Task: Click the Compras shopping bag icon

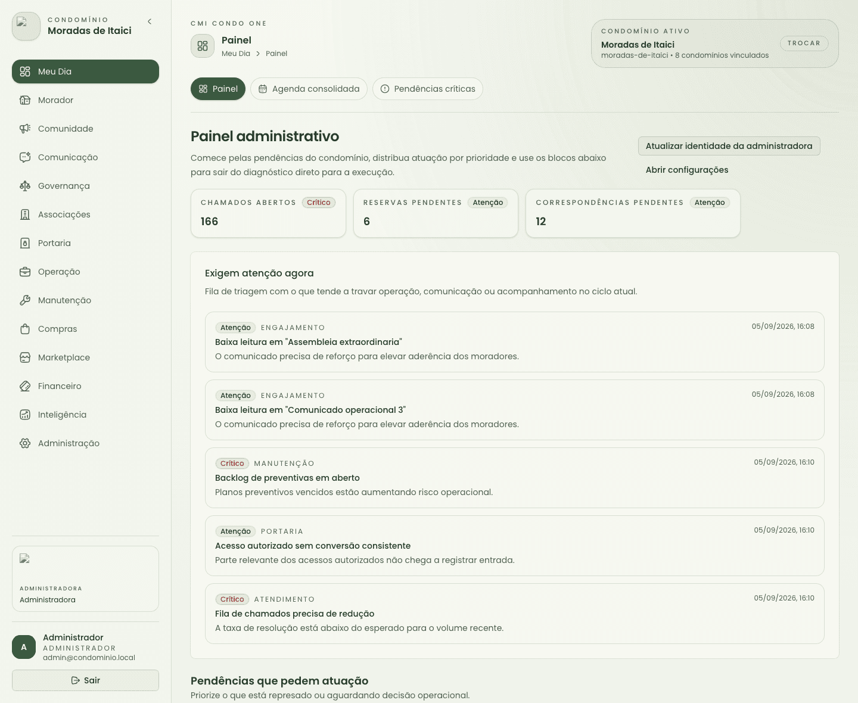Action: tap(25, 329)
